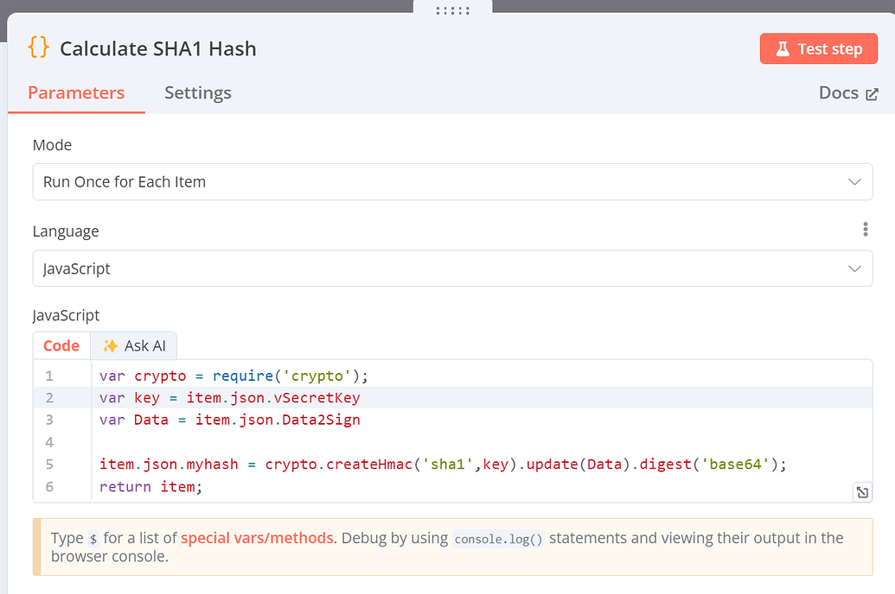
Task: Click line number 5 in the gutter
Action: pyautogui.click(x=49, y=464)
